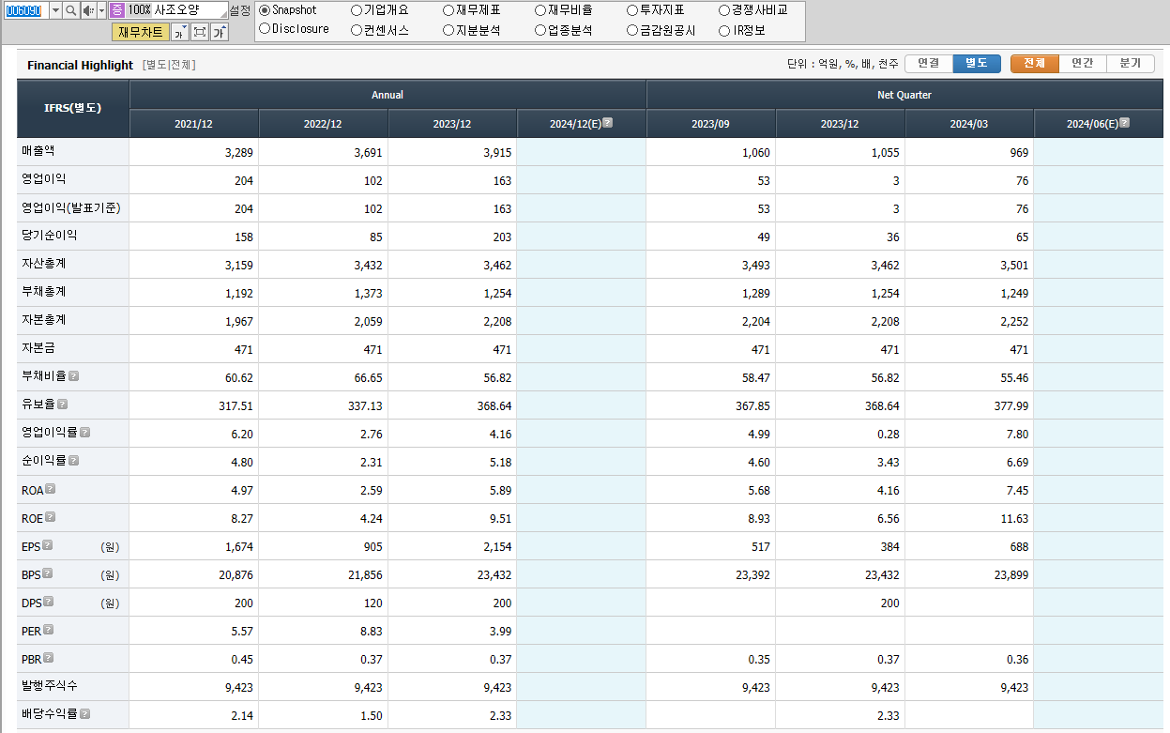Click the 2021/12 BPS value 20,876
The height and width of the screenshot is (733, 1170).
click(x=236, y=574)
